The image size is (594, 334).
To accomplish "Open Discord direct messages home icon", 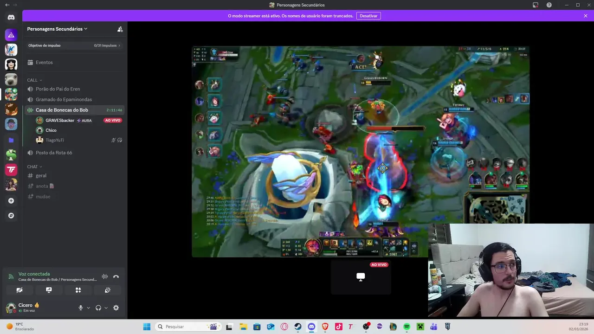I will 11,18.
